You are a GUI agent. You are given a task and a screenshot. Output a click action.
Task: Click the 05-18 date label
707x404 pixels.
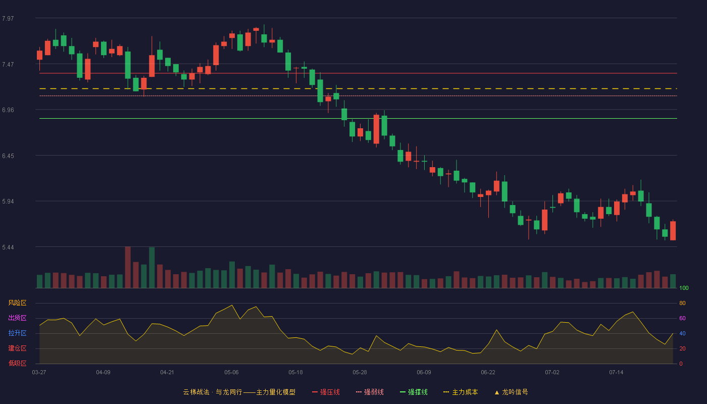tap(295, 372)
